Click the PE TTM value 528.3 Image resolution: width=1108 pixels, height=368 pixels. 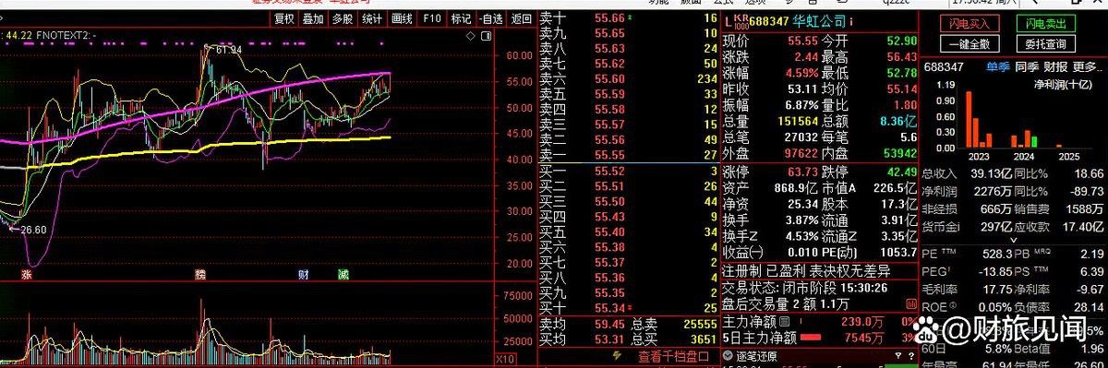coord(999,253)
